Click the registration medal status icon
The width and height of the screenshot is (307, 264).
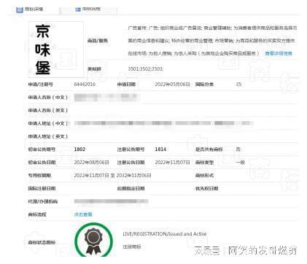click(x=93, y=240)
